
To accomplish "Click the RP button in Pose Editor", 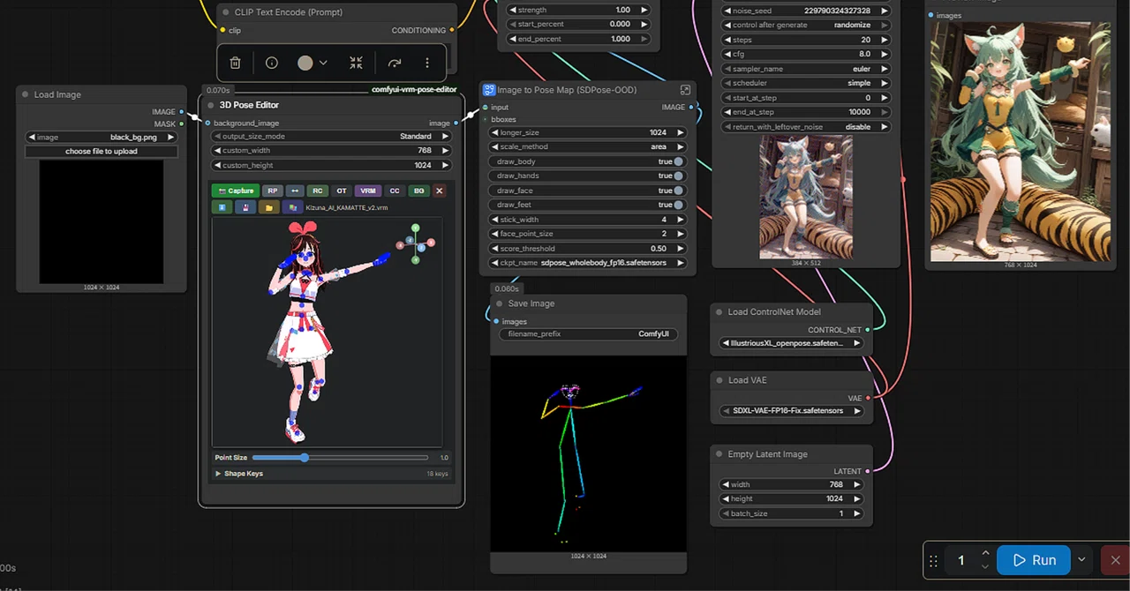I will 272,191.
